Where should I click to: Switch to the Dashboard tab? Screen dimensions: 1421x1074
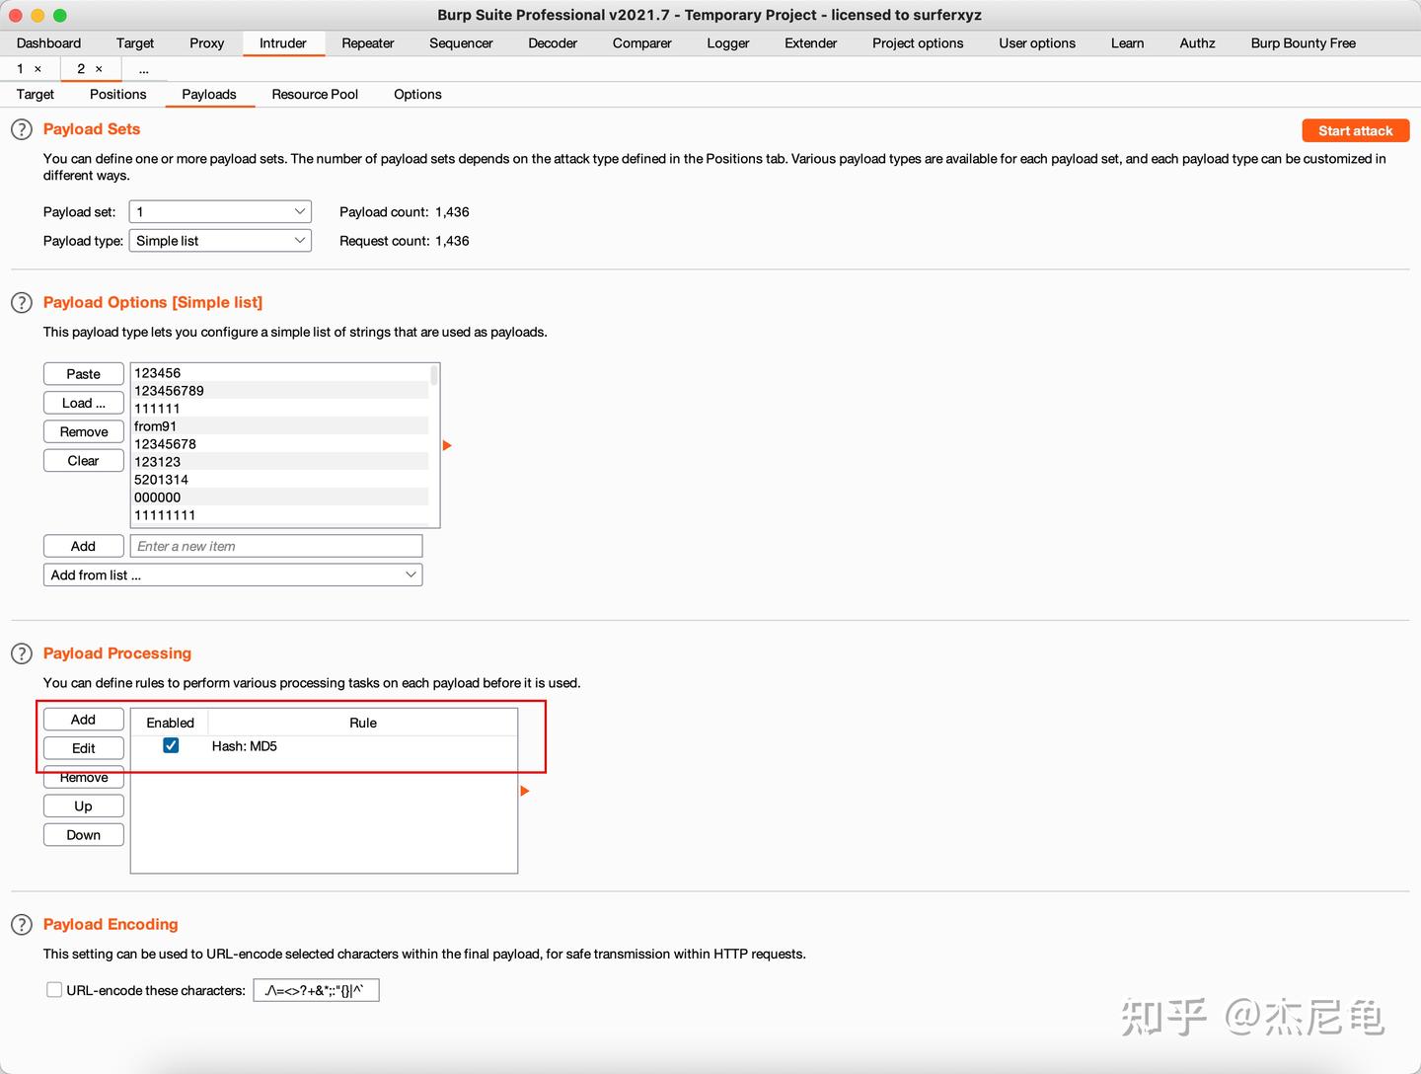coord(48,43)
